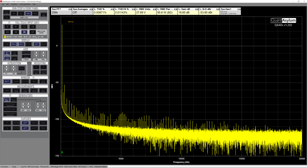Click the acquisition RESET button

click(x=22, y=68)
